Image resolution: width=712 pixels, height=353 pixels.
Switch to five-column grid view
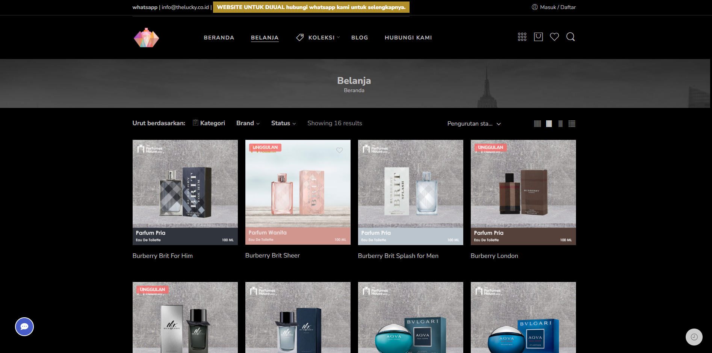click(x=538, y=124)
